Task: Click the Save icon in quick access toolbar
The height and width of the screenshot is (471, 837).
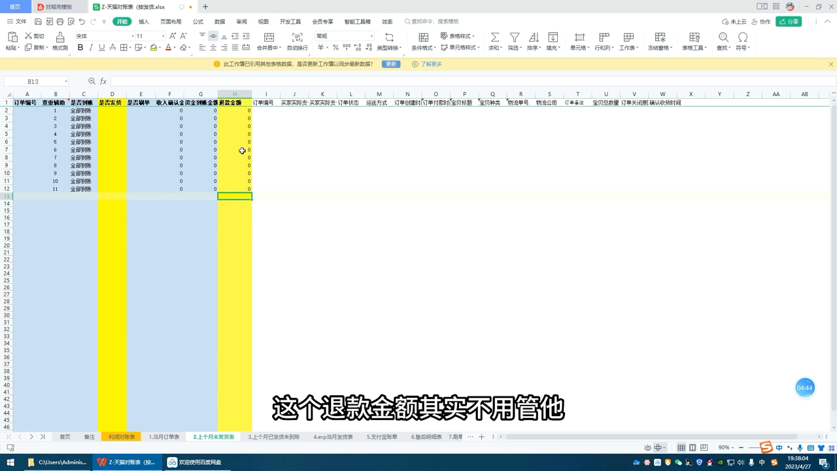Action: click(x=39, y=22)
